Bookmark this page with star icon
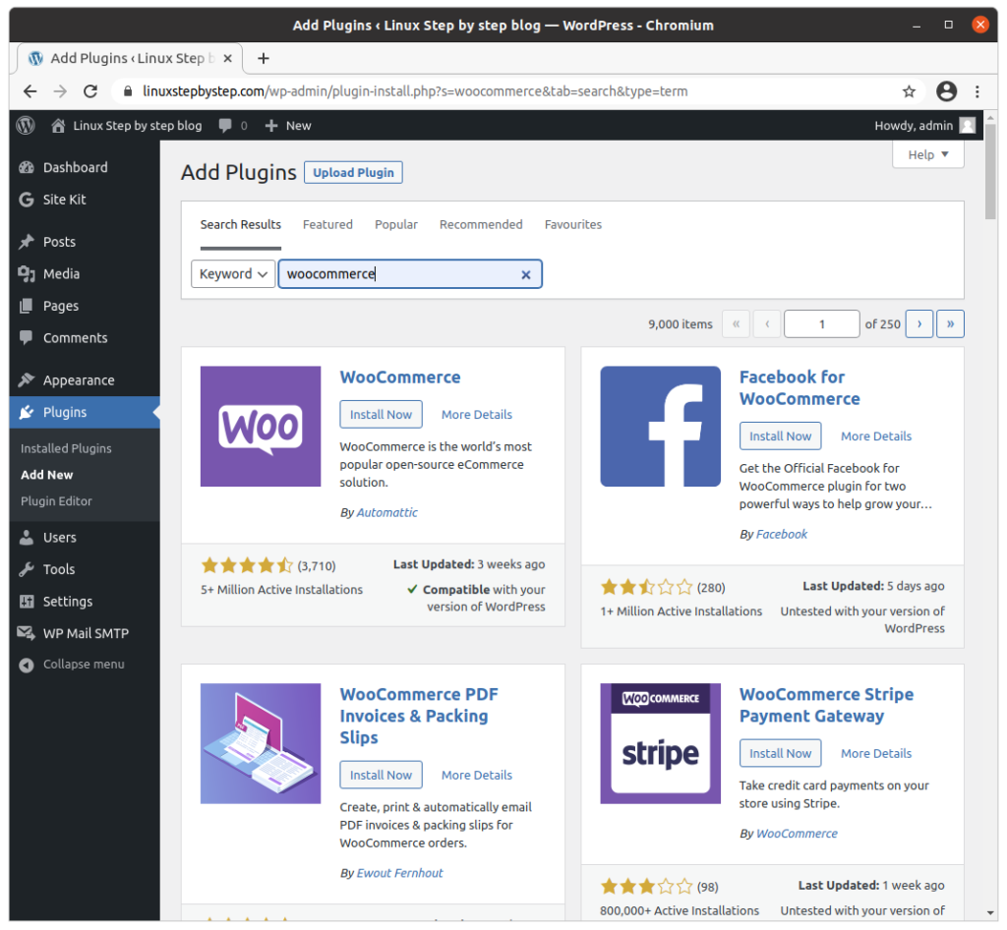 (x=909, y=91)
